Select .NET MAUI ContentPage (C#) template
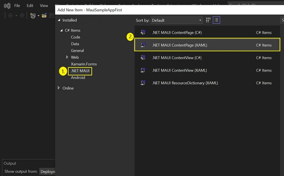The image size is (284, 176). 207,33
